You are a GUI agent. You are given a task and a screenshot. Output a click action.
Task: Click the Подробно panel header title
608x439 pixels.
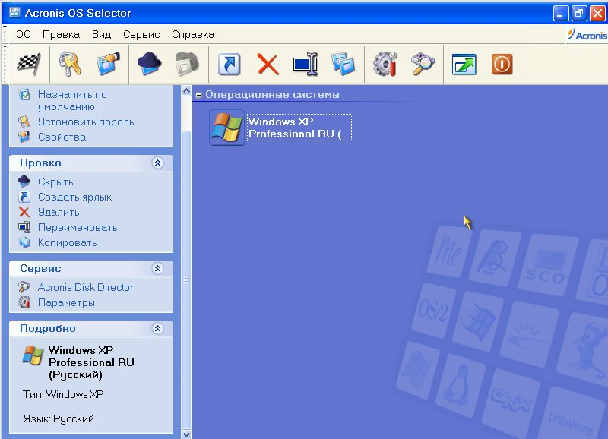(x=47, y=329)
